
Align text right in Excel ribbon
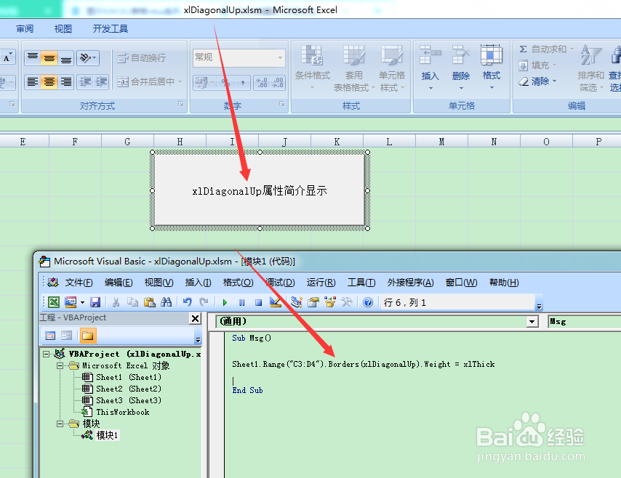pos(65,82)
